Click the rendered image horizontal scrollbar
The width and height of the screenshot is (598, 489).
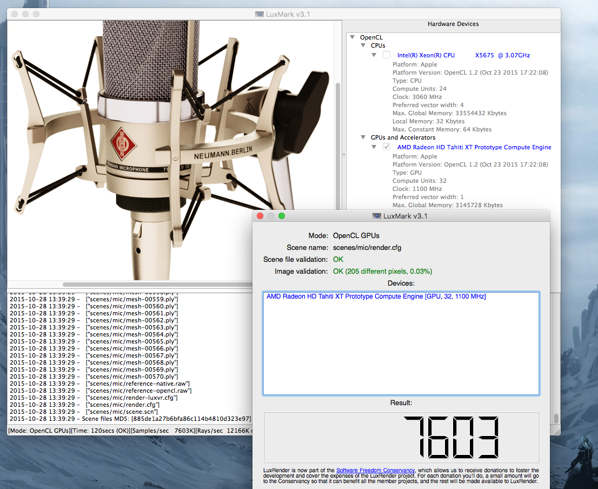coord(157,284)
